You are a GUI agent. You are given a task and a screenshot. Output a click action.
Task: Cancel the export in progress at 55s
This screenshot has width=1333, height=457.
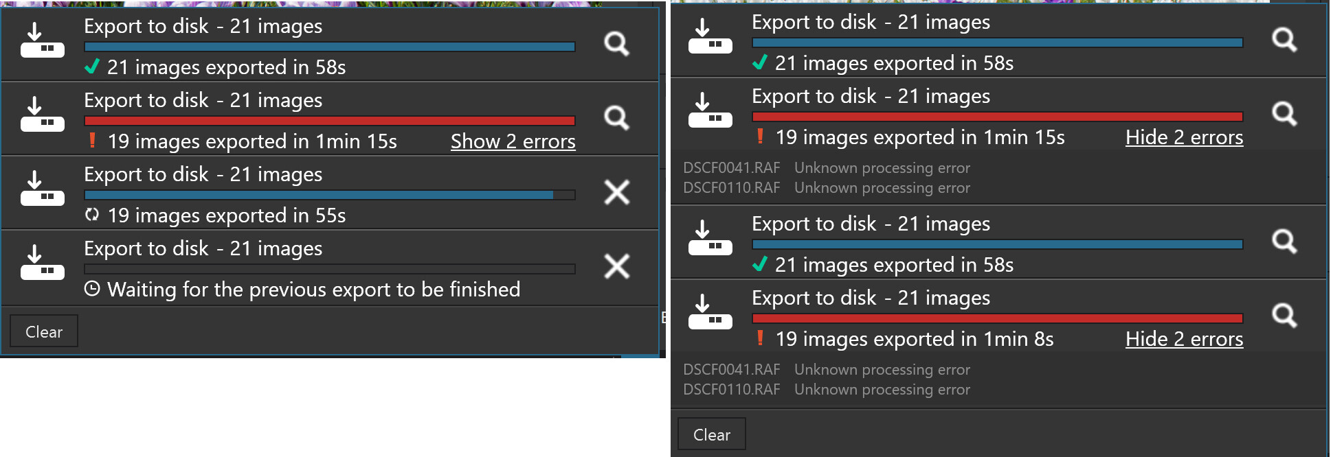616,192
